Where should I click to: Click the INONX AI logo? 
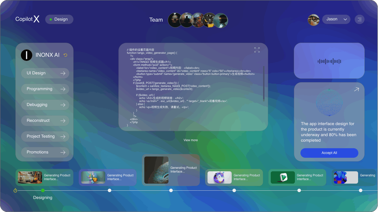point(26,55)
